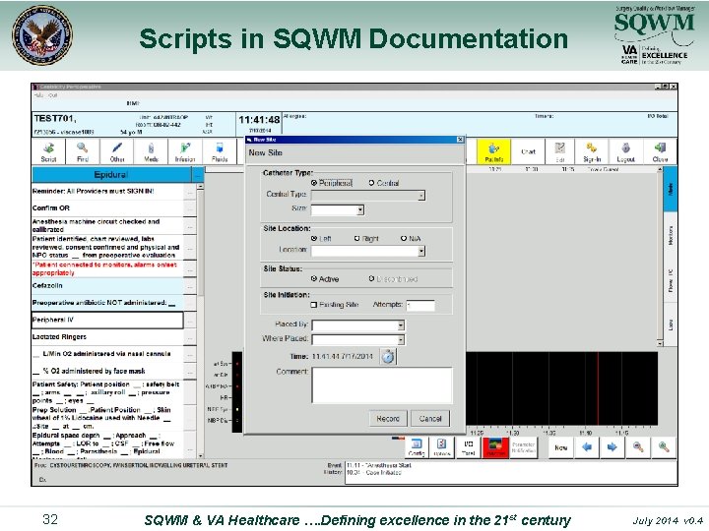Click the Chart toolbar button
This screenshot has width=709, height=531.
[x=528, y=151]
